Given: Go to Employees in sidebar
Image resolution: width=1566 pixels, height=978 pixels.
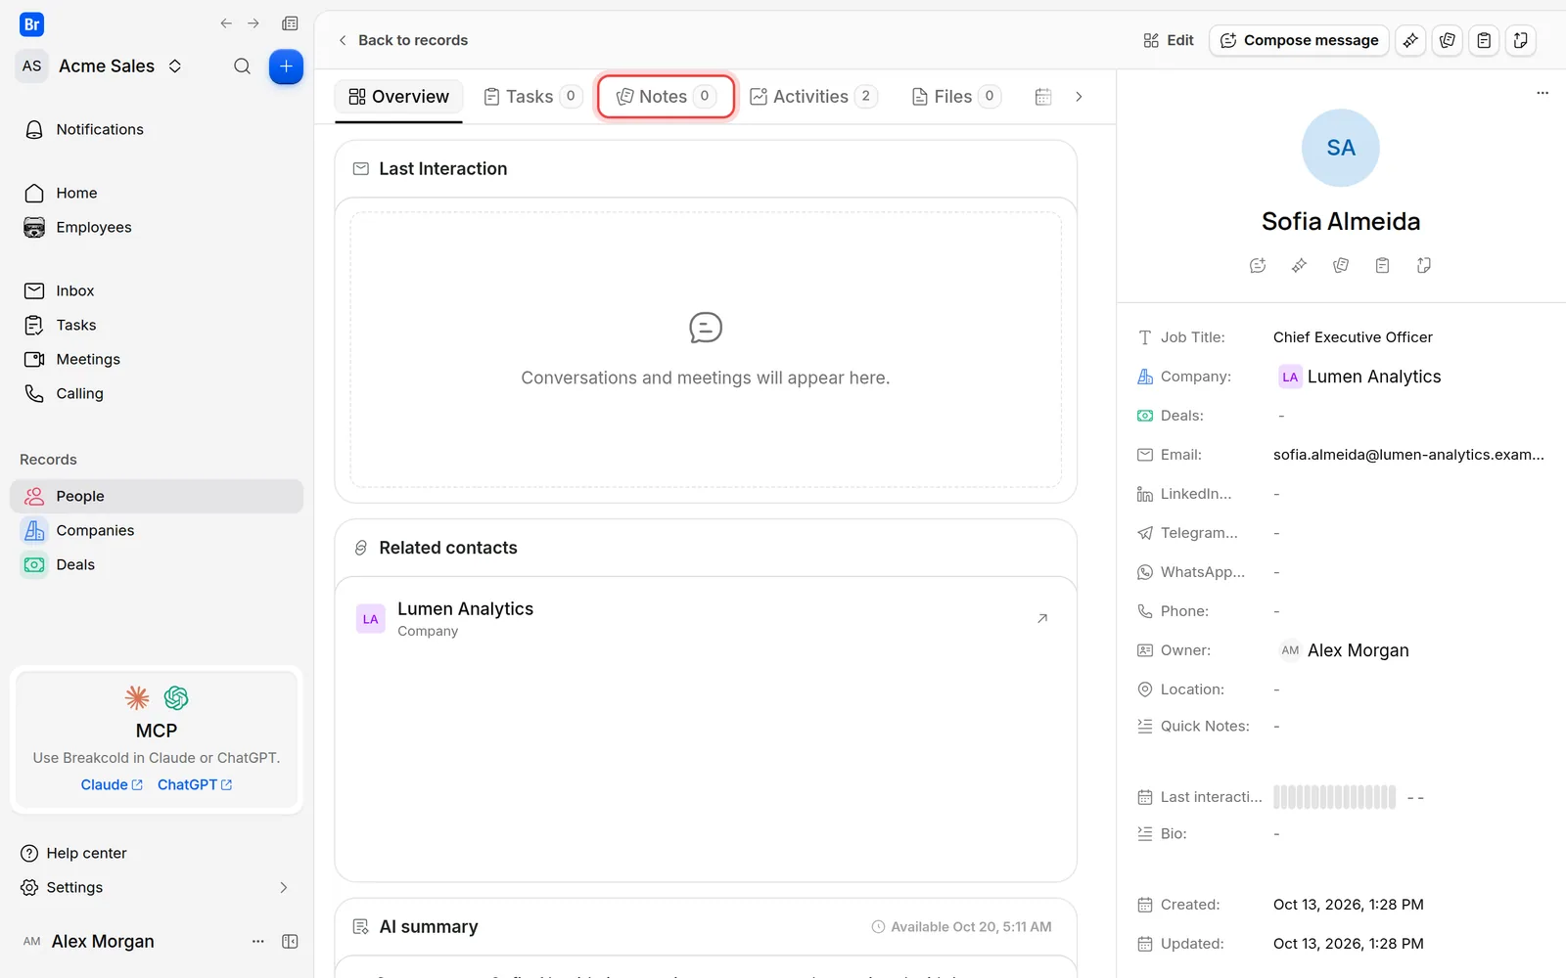Looking at the screenshot, I should tap(157, 227).
